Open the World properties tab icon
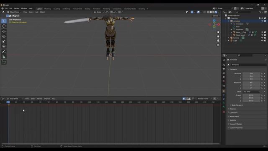This screenshot has height=151, width=268. coord(224,81)
